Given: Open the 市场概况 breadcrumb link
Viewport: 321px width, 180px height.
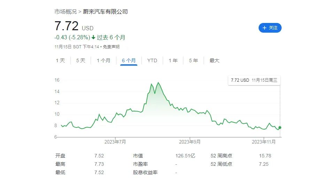Looking at the screenshot, I should (66, 12).
